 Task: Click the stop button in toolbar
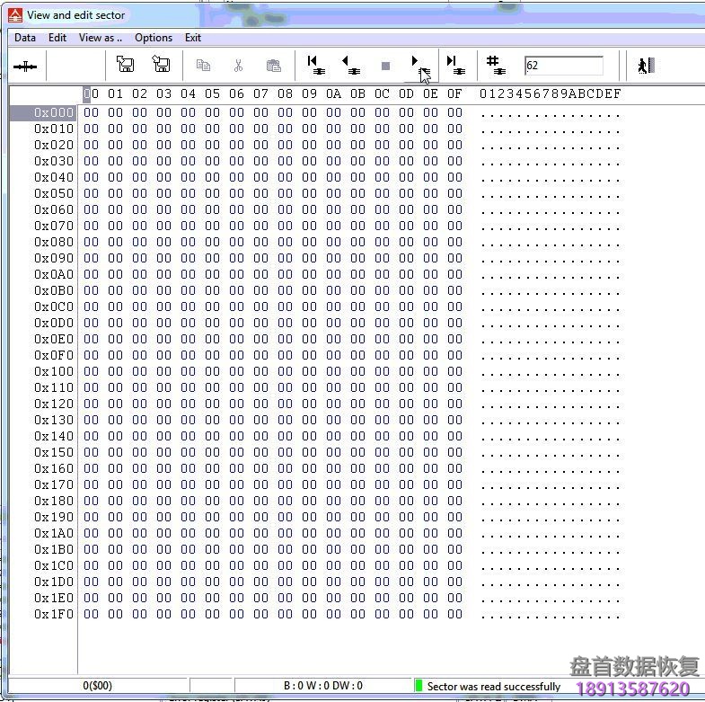(x=385, y=66)
